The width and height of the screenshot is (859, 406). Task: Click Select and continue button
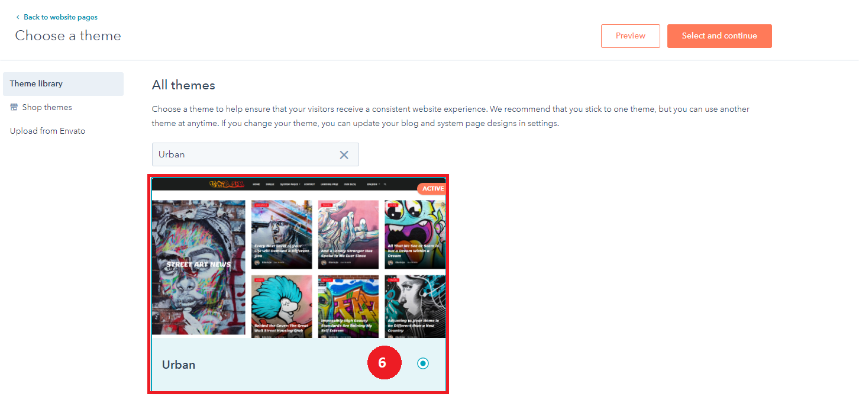coord(719,36)
